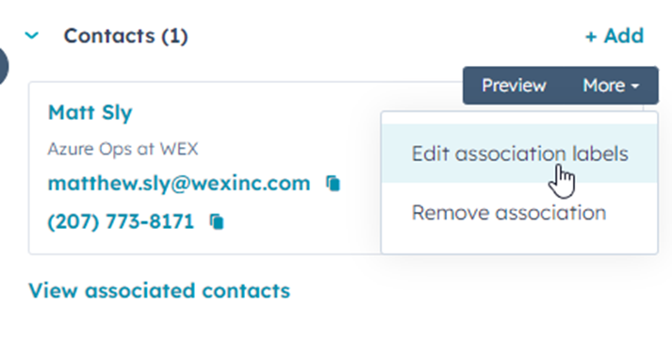672x342 pixels.
Task: Collapse the Contacts section chevron
Action: pos(32,35)
